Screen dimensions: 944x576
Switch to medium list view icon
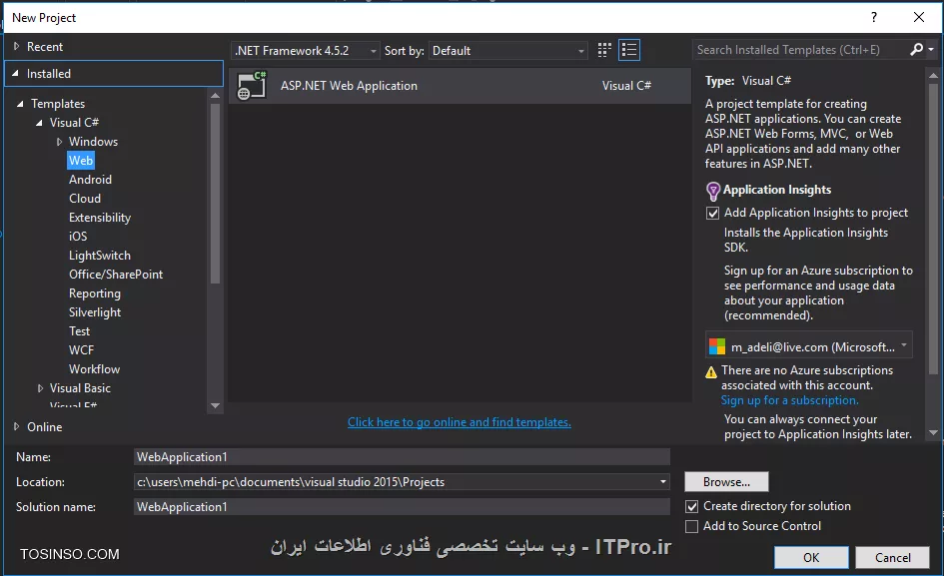pos(629,50)
